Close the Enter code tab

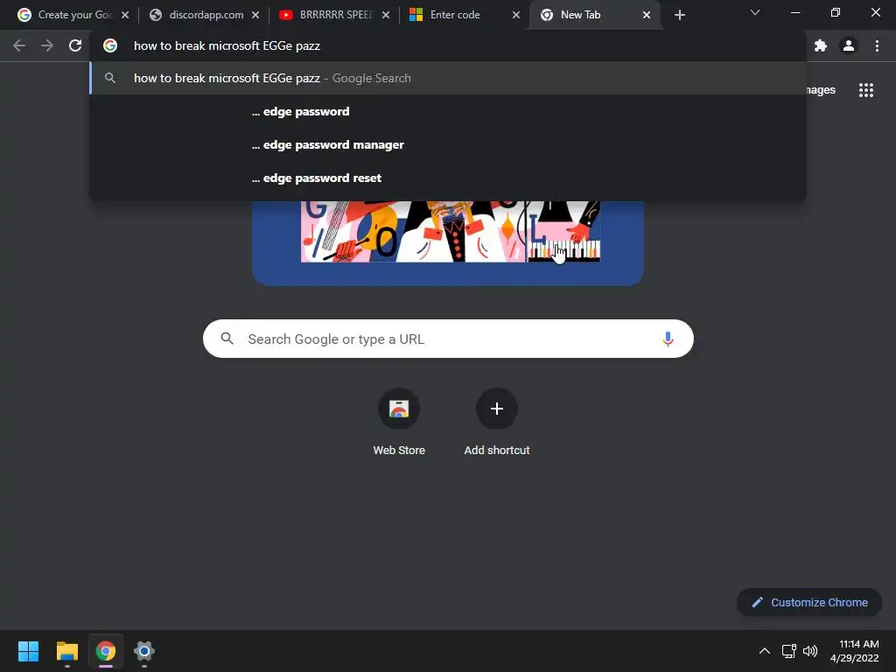(x=516, y=15)
